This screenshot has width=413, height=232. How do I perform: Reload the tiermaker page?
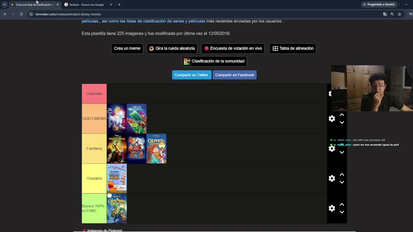tap(21, 14)
